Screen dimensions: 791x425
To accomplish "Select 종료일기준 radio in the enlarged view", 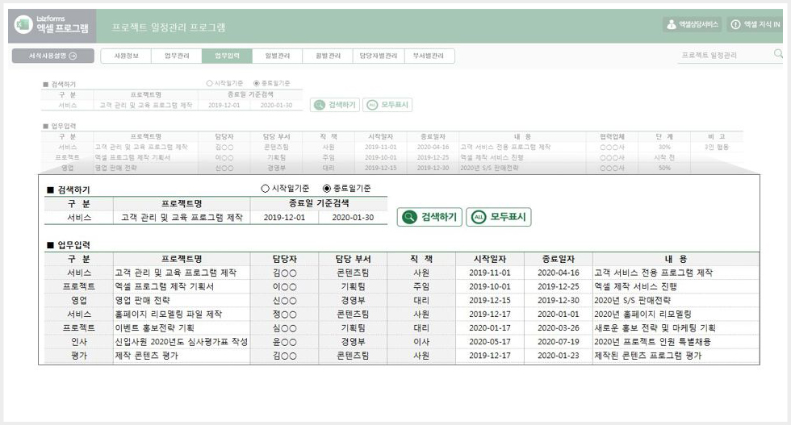I will click(327, 189).
